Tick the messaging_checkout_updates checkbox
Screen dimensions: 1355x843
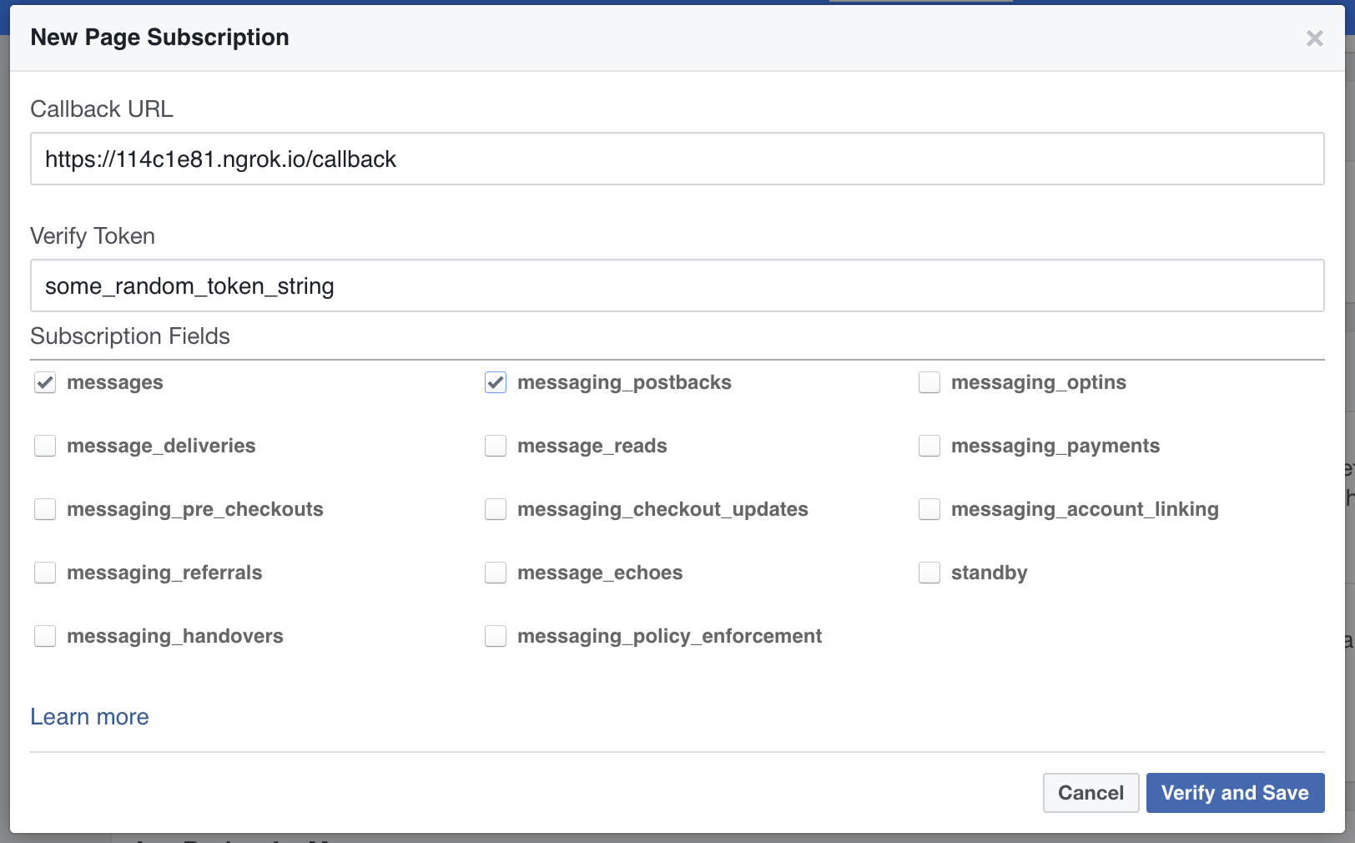[x=496, y=509]
